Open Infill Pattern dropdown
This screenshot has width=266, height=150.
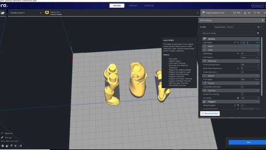(250, 57)
